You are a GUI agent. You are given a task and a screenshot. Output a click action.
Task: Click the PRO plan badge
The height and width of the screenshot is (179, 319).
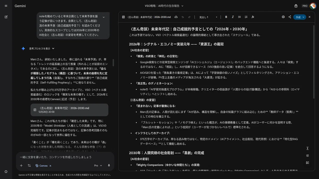coord(305,6)
